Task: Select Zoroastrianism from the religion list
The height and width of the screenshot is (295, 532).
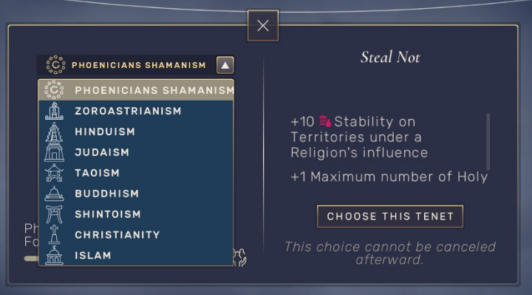Action: click(136, 111)
